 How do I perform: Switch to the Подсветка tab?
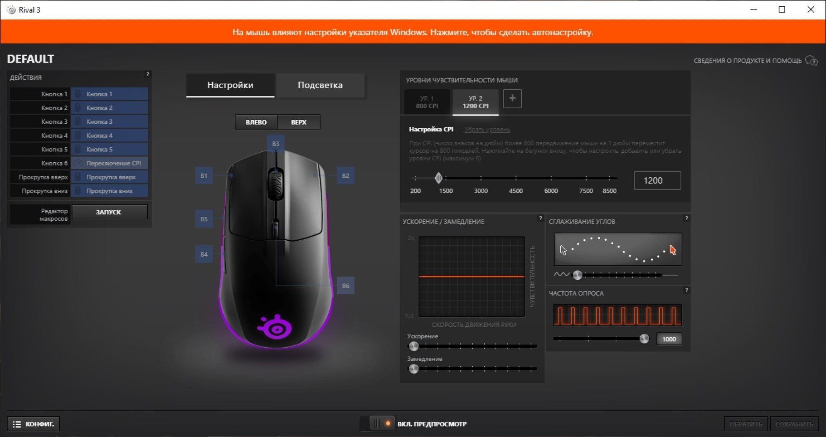320,85
